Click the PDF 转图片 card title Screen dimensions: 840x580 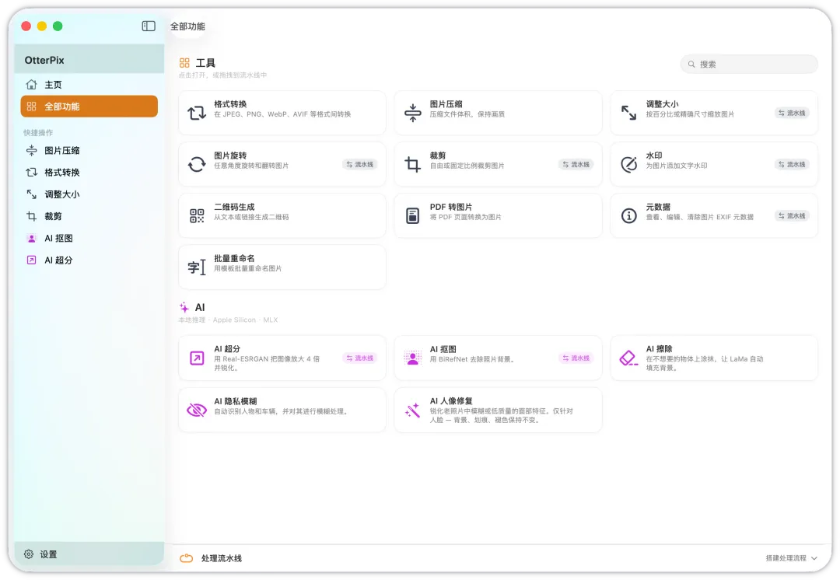(451, 207)
